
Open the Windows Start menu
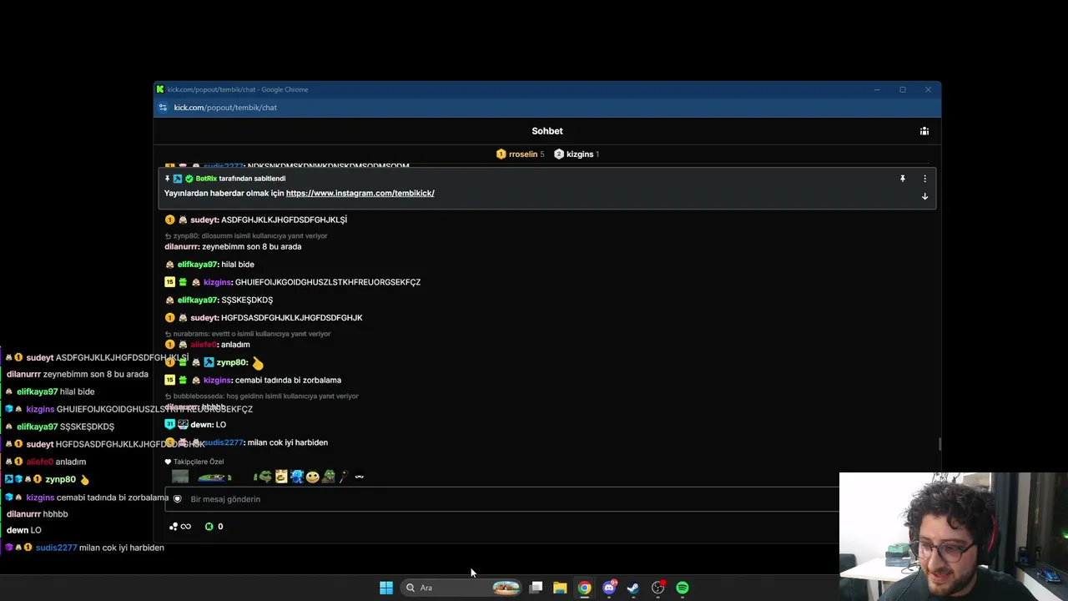386,588
